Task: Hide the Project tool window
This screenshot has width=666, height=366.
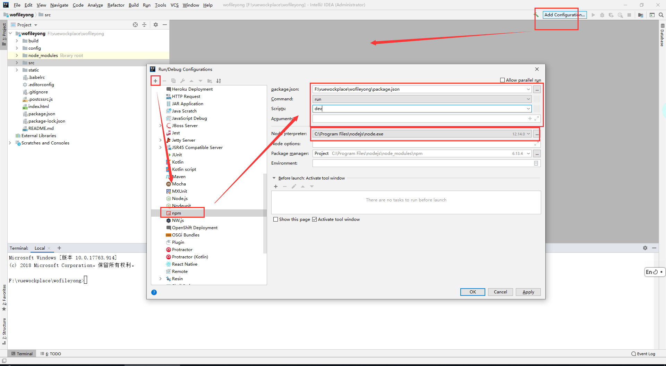Action: (x=165, y=25)
